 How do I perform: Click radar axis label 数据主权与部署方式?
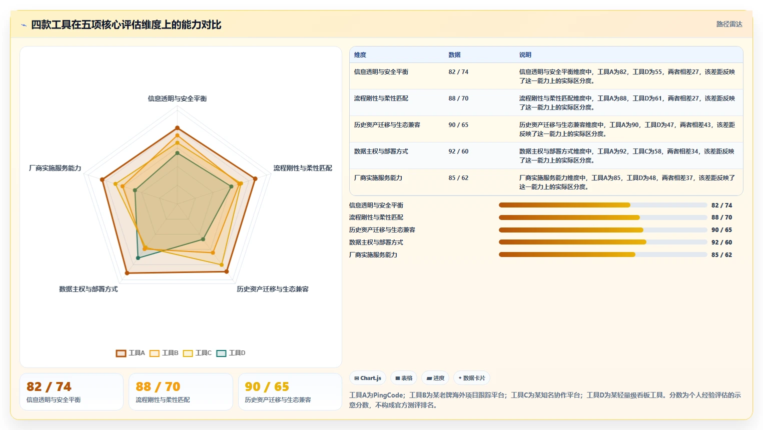click(89, 289)
